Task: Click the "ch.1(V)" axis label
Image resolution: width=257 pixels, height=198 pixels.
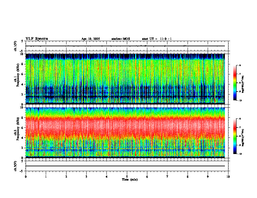Action: (x=16, y=46)
